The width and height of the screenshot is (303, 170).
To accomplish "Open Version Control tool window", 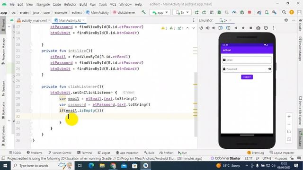I will 60,153.
